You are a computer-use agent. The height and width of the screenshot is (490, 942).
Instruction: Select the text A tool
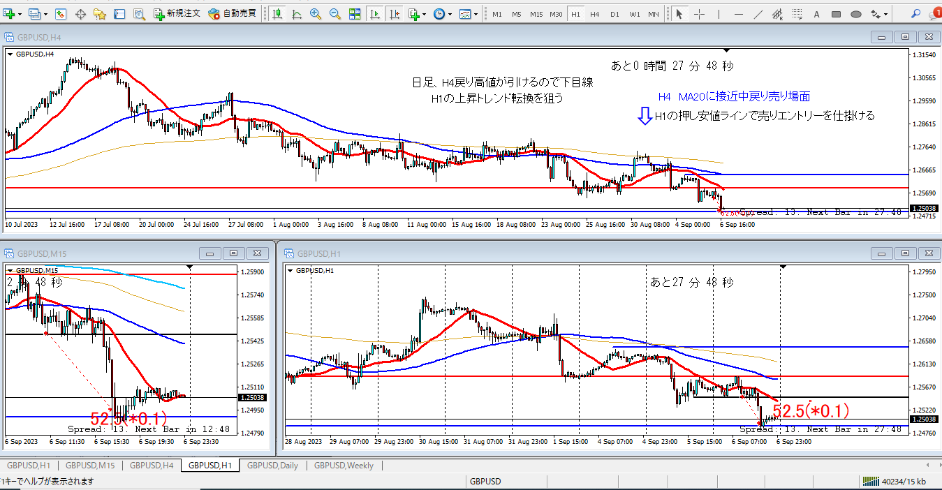(x=816, y=14)
